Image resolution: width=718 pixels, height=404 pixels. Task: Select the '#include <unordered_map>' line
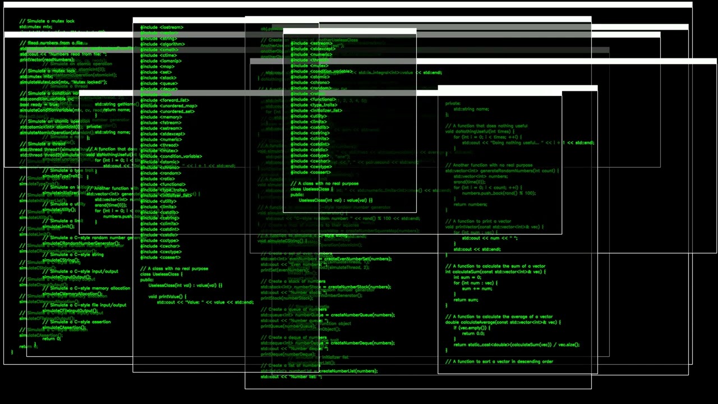(x=169, y=105)
